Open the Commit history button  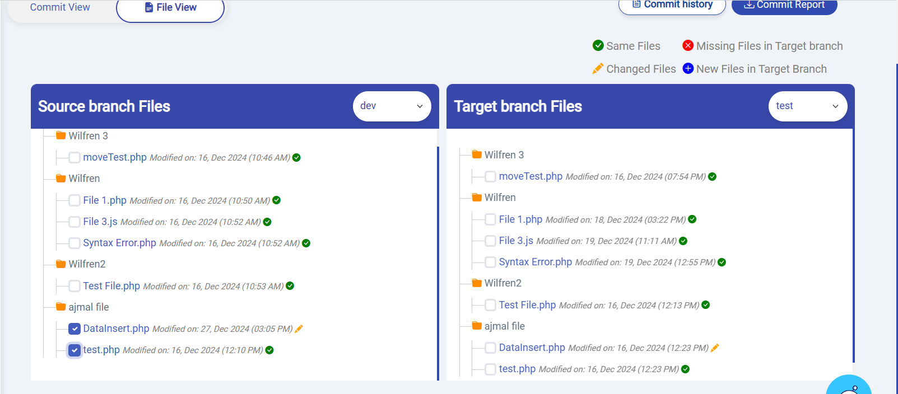672,5
